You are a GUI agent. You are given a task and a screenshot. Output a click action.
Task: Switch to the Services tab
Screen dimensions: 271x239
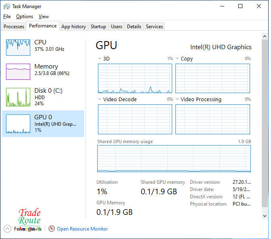154,27
